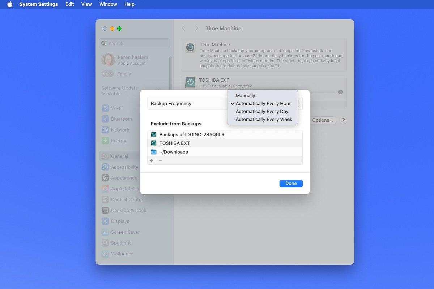The height and width of the screenshot is (289, 434).
Task: Click the Time Machine clock icon
Action: click(190, 47)
